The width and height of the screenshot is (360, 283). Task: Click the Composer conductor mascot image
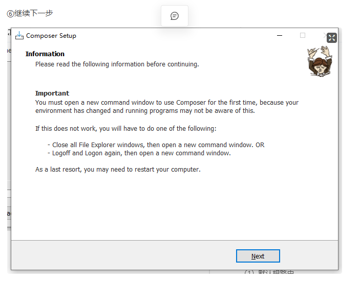320,61
